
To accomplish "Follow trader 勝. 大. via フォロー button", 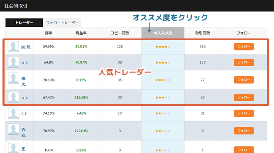I will (244, 80).
